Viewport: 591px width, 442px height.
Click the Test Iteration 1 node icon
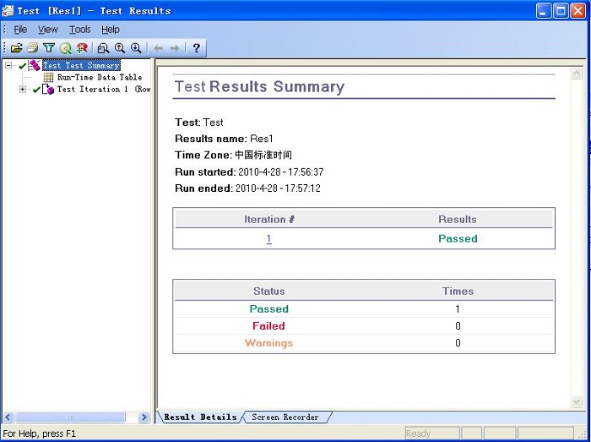click(x=48, y=90)
